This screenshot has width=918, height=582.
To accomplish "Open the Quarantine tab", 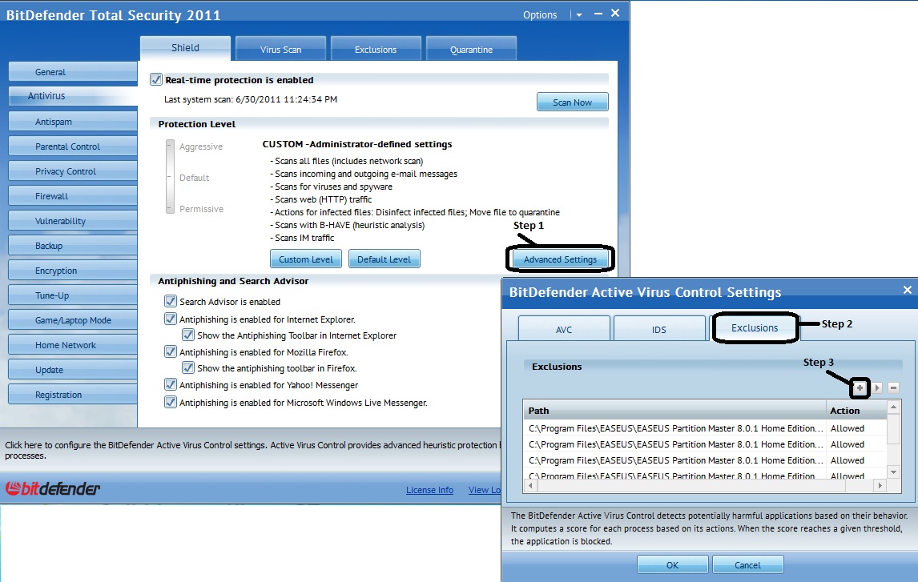I will pyautogui.click(x=471, y=49).
